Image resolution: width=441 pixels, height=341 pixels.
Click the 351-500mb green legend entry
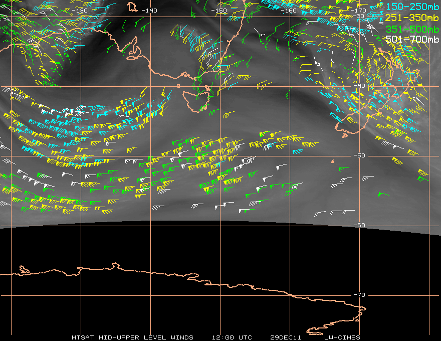[x=412, y=29]
